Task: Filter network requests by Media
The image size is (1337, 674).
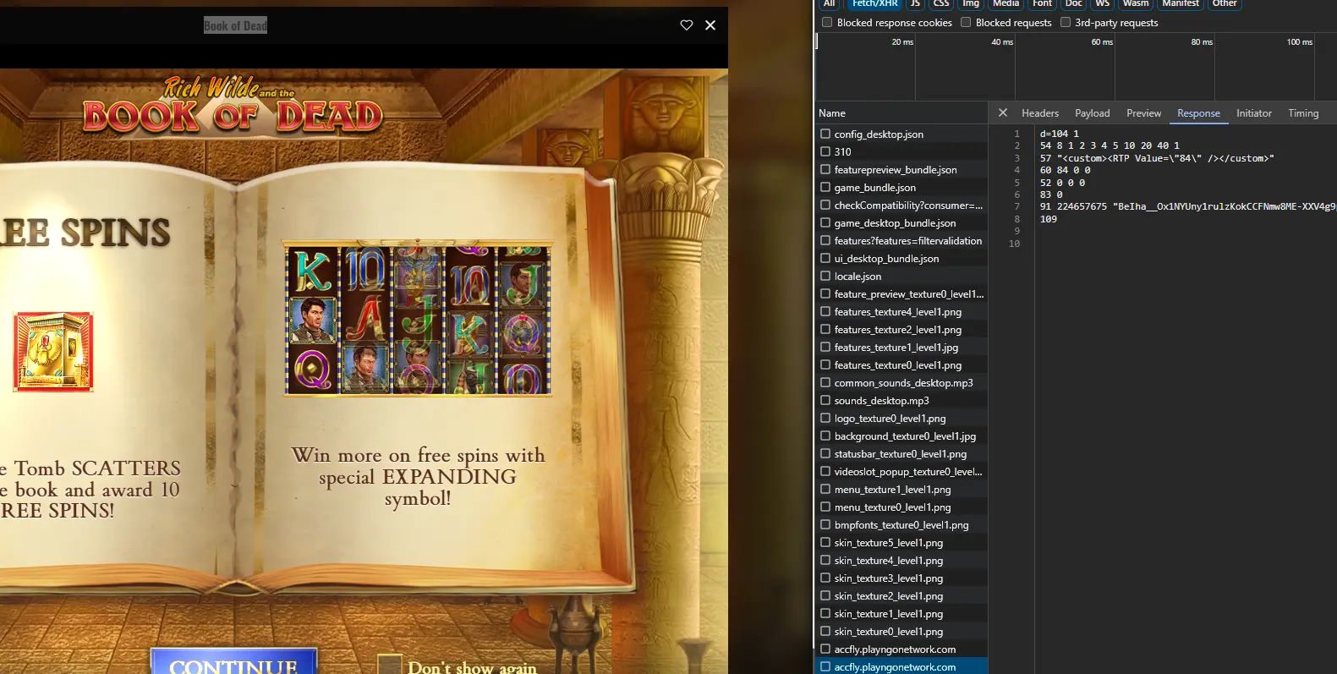Action: (1005, 3)
